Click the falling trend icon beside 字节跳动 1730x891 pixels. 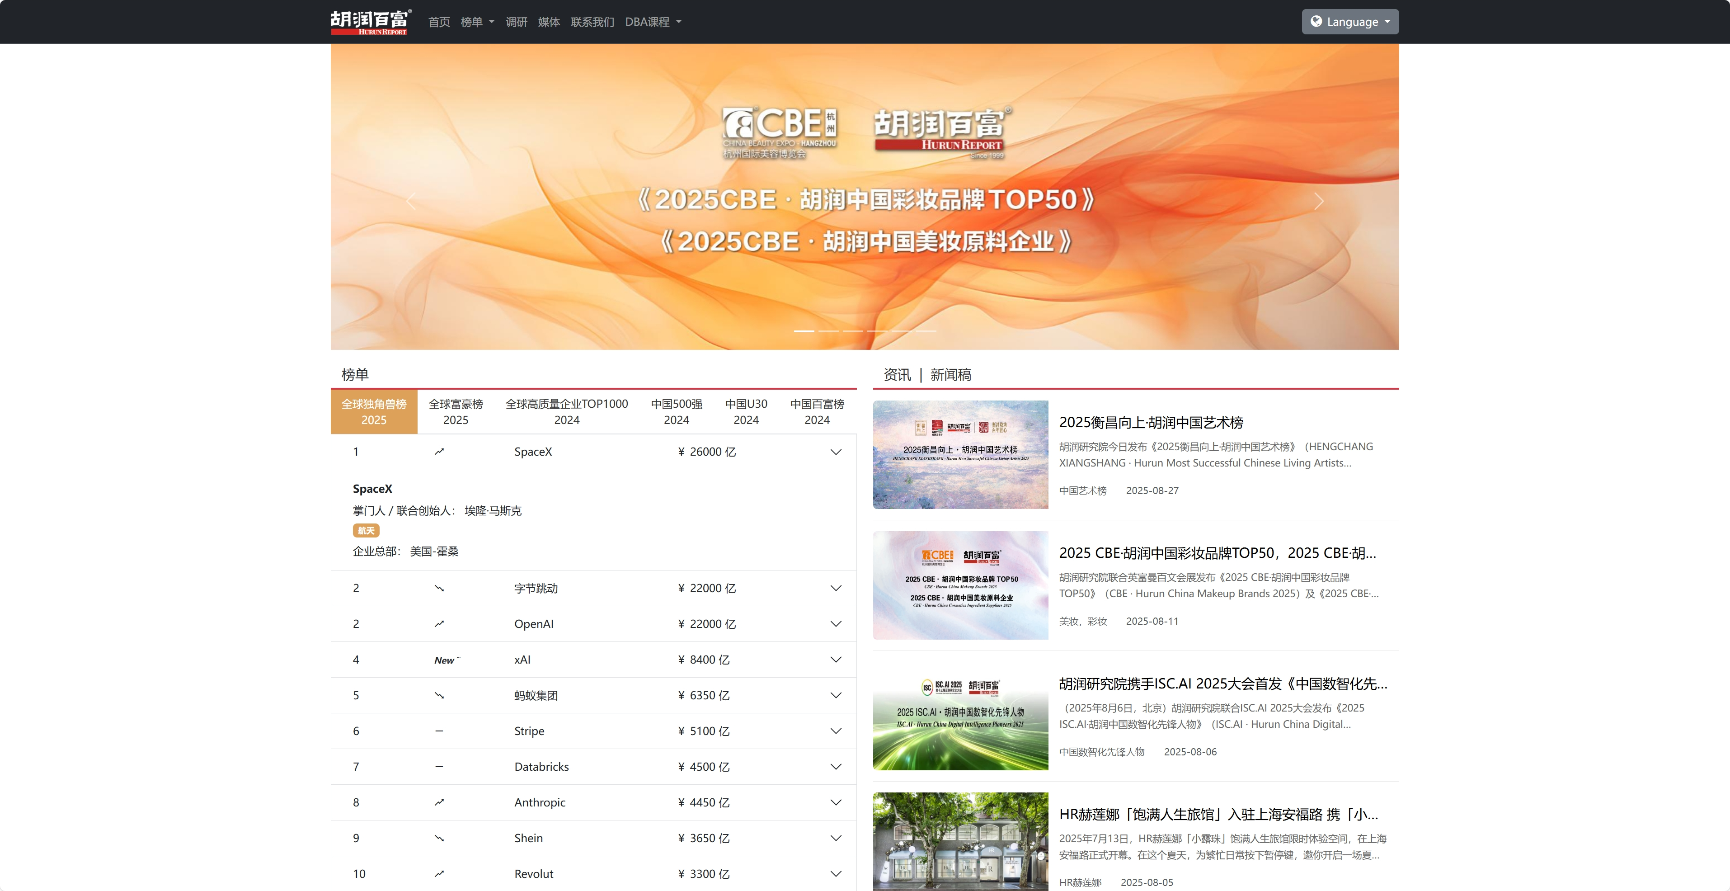point(439,588)
